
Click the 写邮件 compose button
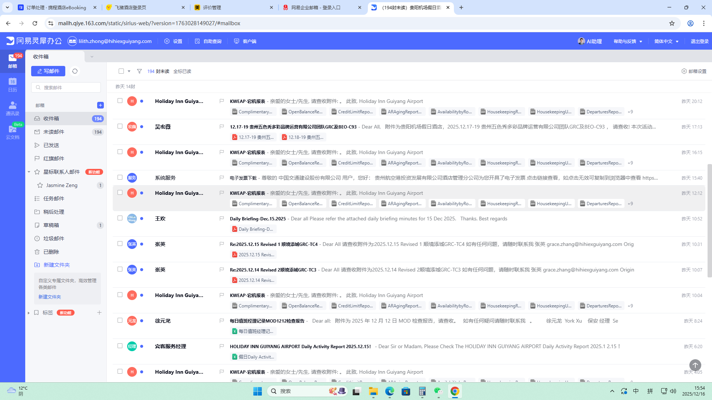point(48,71)
